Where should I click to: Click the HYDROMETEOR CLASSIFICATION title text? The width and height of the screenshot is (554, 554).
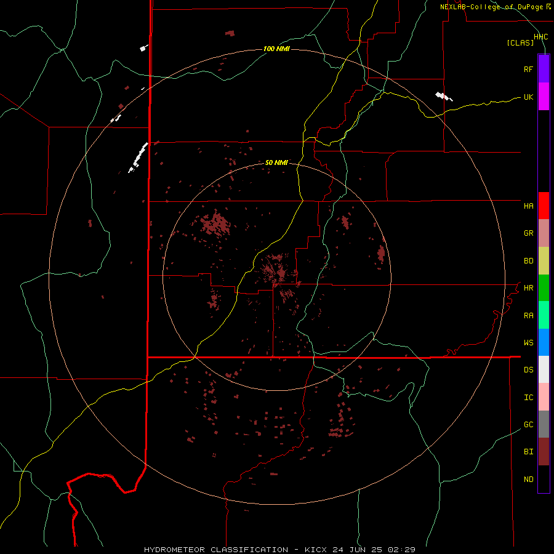(216, 550)
